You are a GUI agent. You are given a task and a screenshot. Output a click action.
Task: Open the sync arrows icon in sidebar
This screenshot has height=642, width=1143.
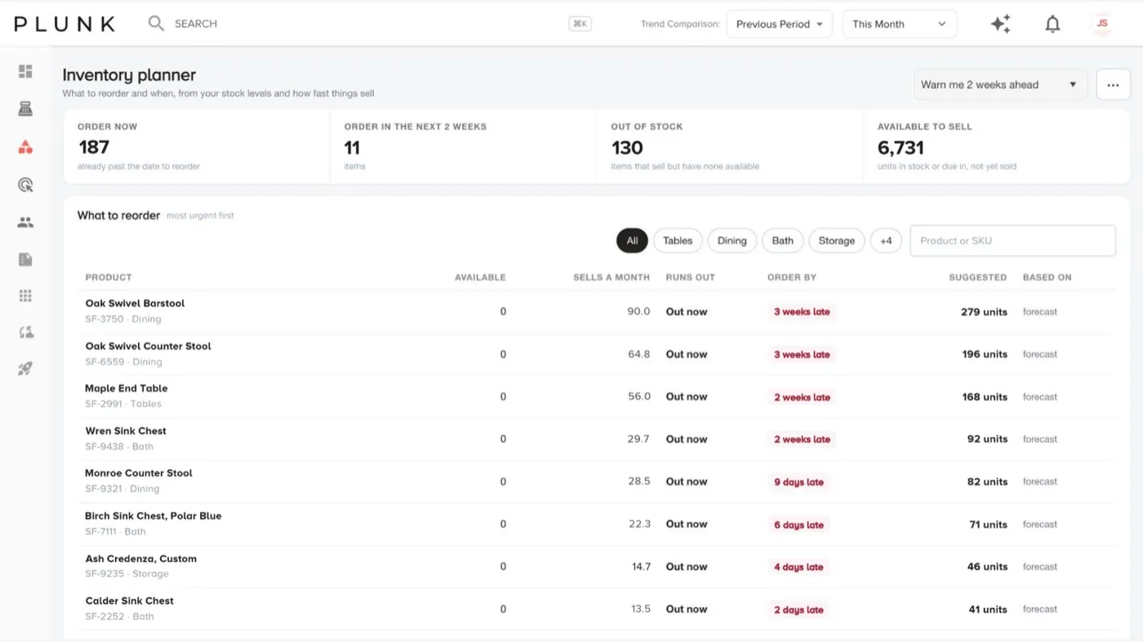(25, 332)
